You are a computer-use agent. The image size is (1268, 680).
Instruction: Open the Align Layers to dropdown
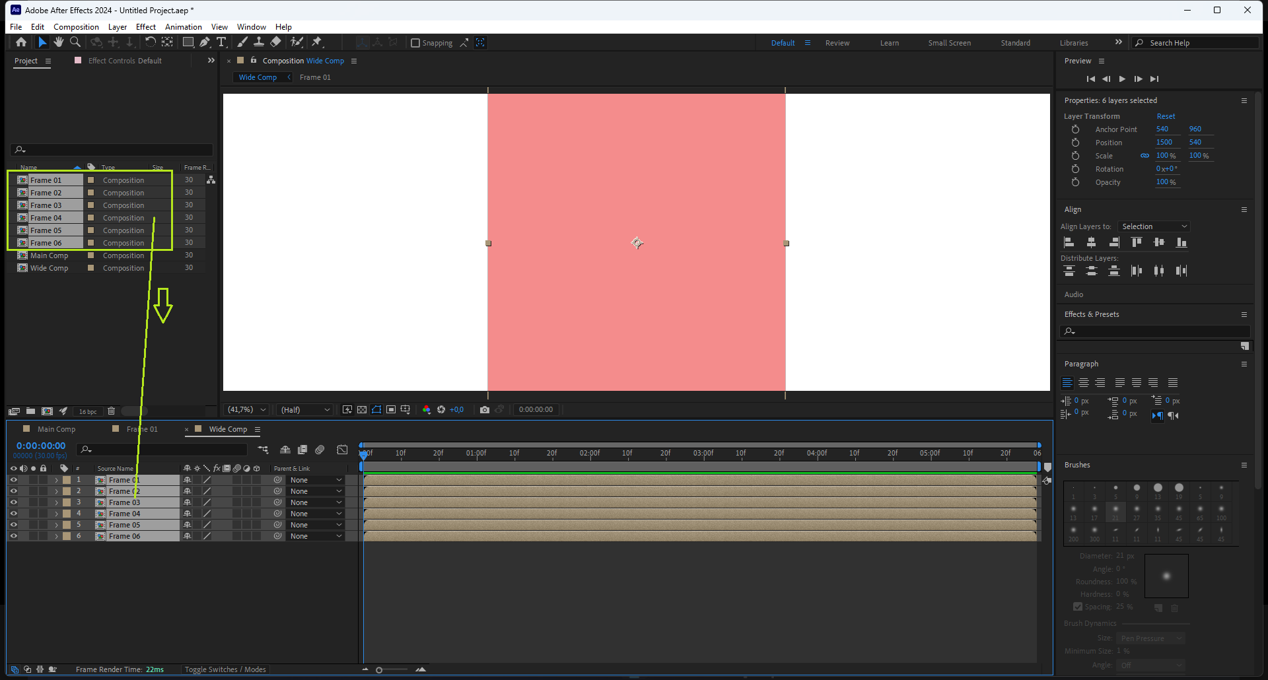[1154, 226]
